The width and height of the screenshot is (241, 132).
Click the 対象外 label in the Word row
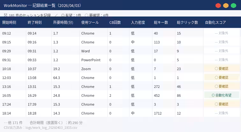coord(222,51)
